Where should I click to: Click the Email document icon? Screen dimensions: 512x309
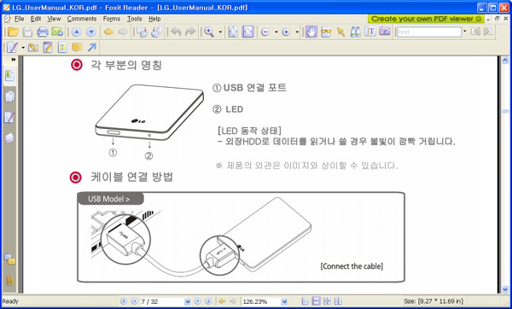click(x=57, y=32)
